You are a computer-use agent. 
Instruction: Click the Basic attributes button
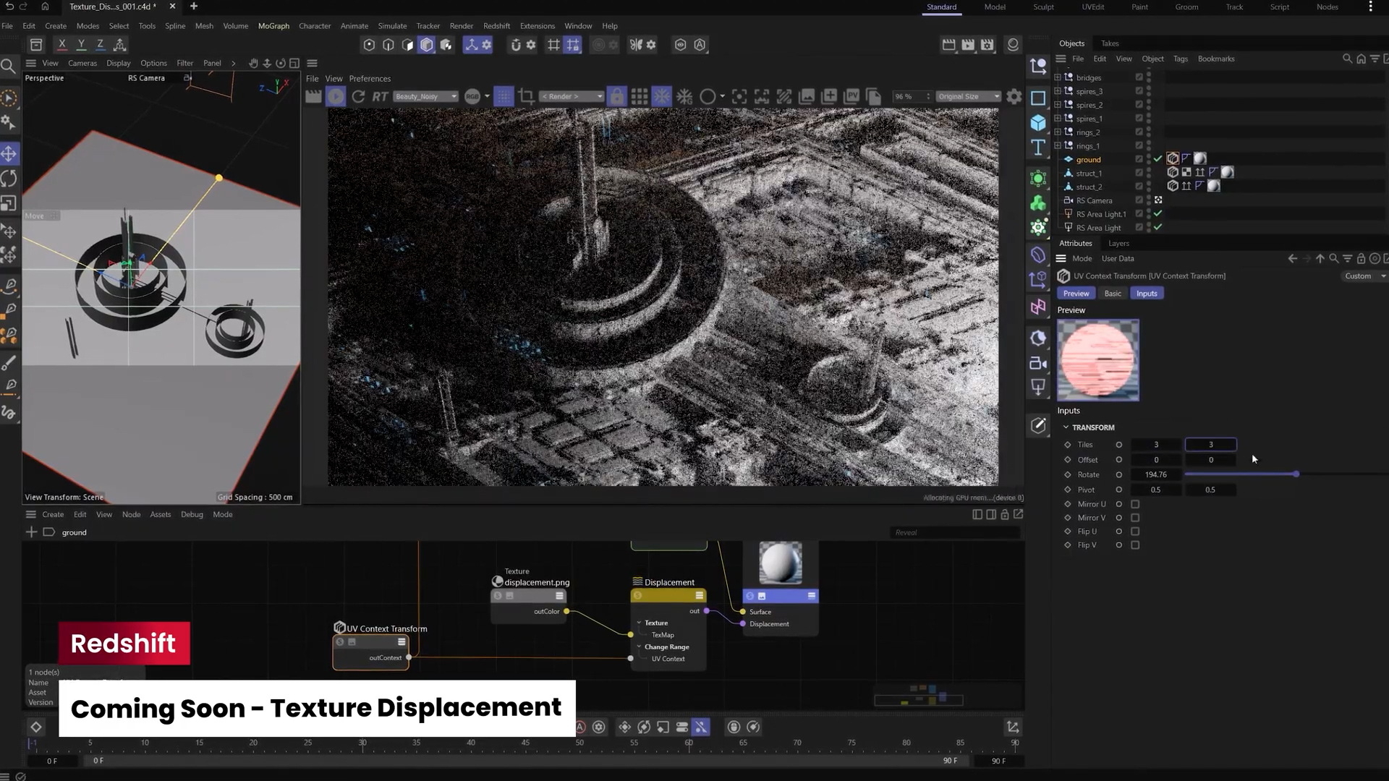(1112, 294)
